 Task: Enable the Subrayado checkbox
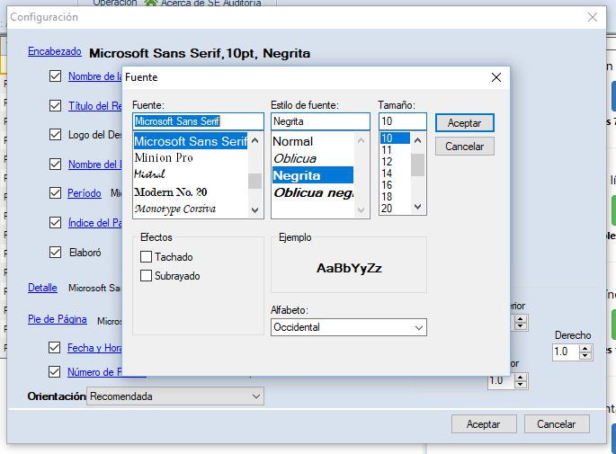(147, 276)
